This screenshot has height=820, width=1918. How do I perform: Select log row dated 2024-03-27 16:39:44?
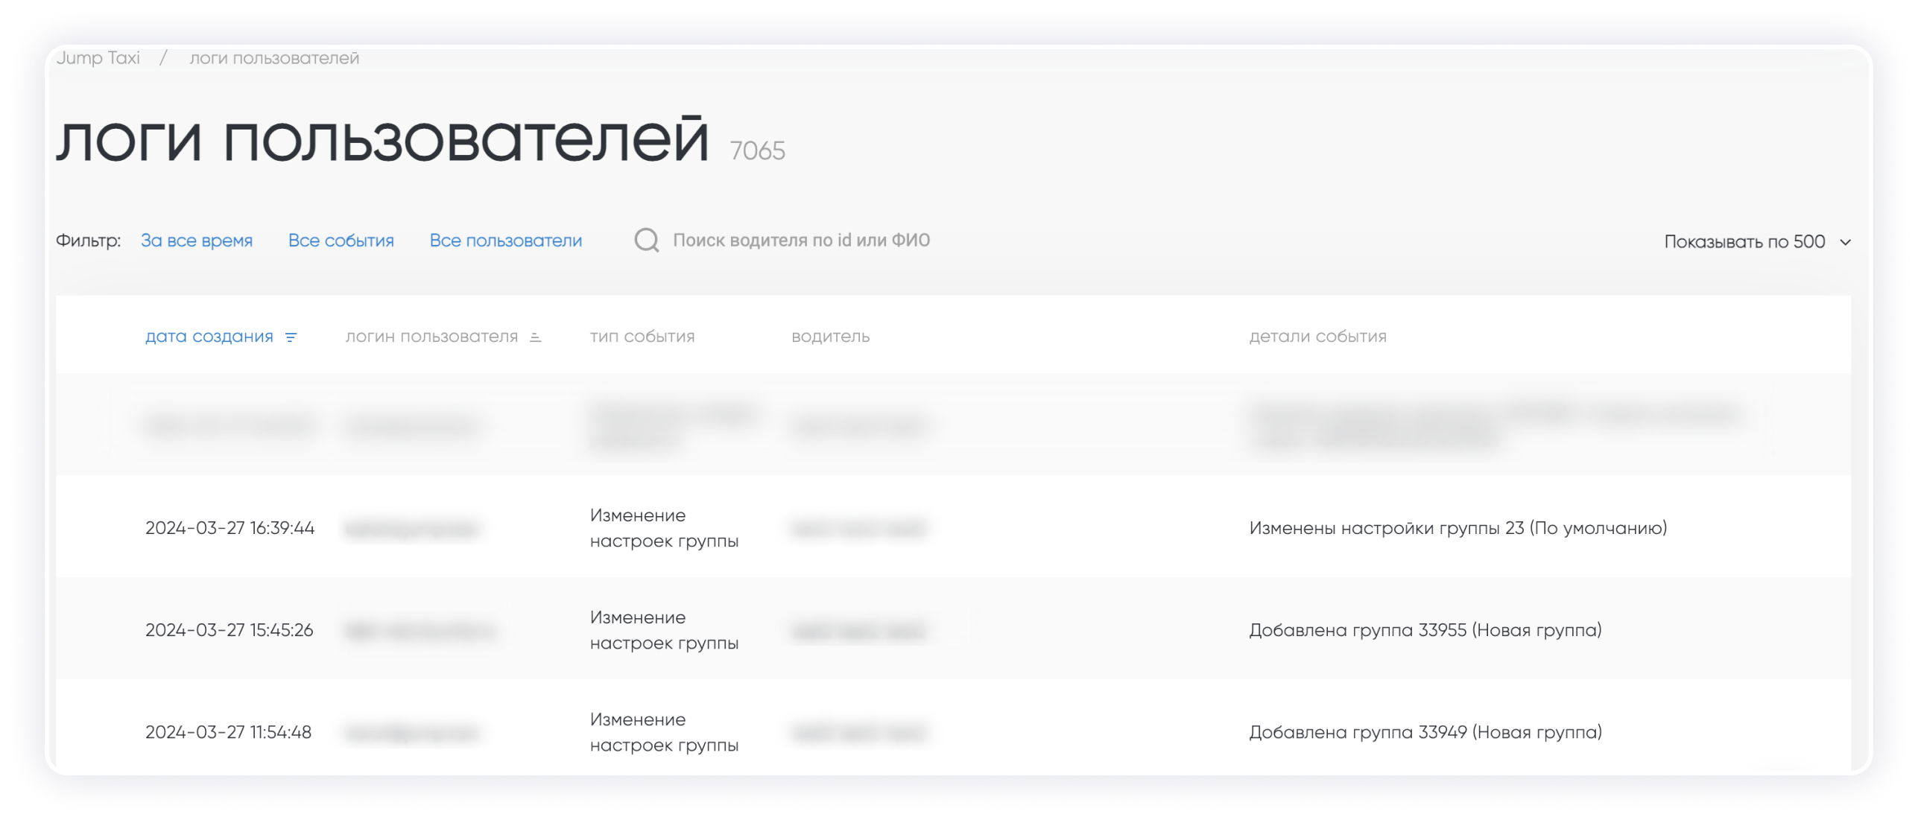click(230, 528)
